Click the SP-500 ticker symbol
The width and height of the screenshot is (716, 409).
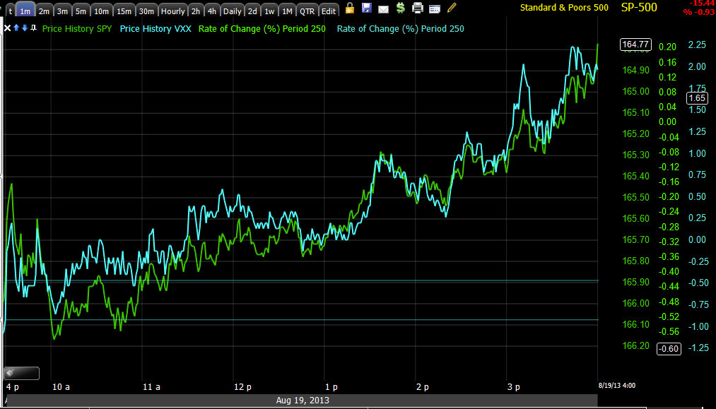639,7
